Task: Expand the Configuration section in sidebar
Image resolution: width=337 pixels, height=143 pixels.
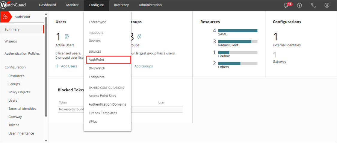Action: (x=15, y=67)
